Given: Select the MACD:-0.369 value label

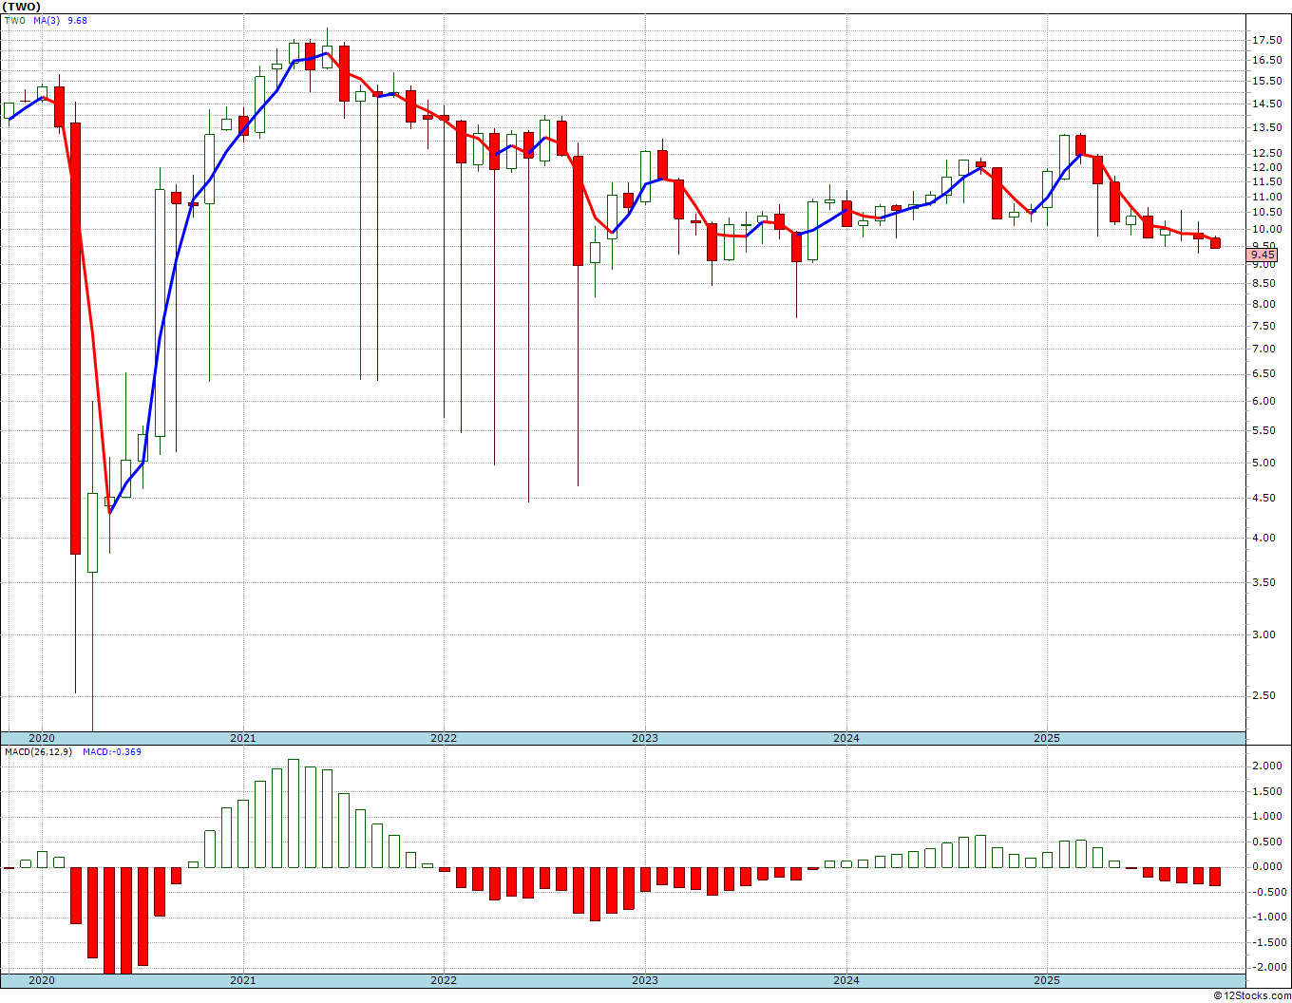Looking at the screenshot, I should tap(112, 752).
